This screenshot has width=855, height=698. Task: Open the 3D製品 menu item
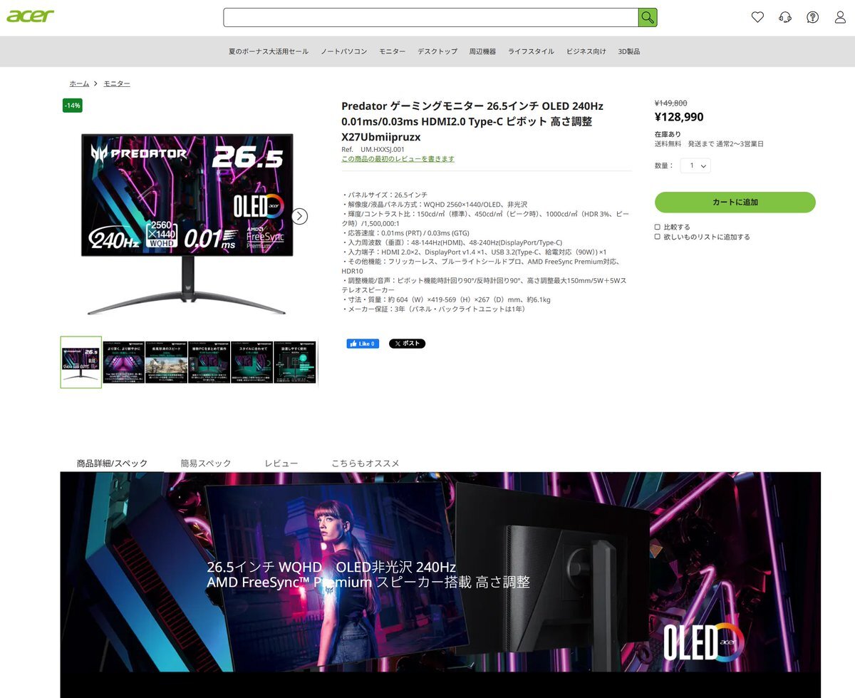click(629, 51)
